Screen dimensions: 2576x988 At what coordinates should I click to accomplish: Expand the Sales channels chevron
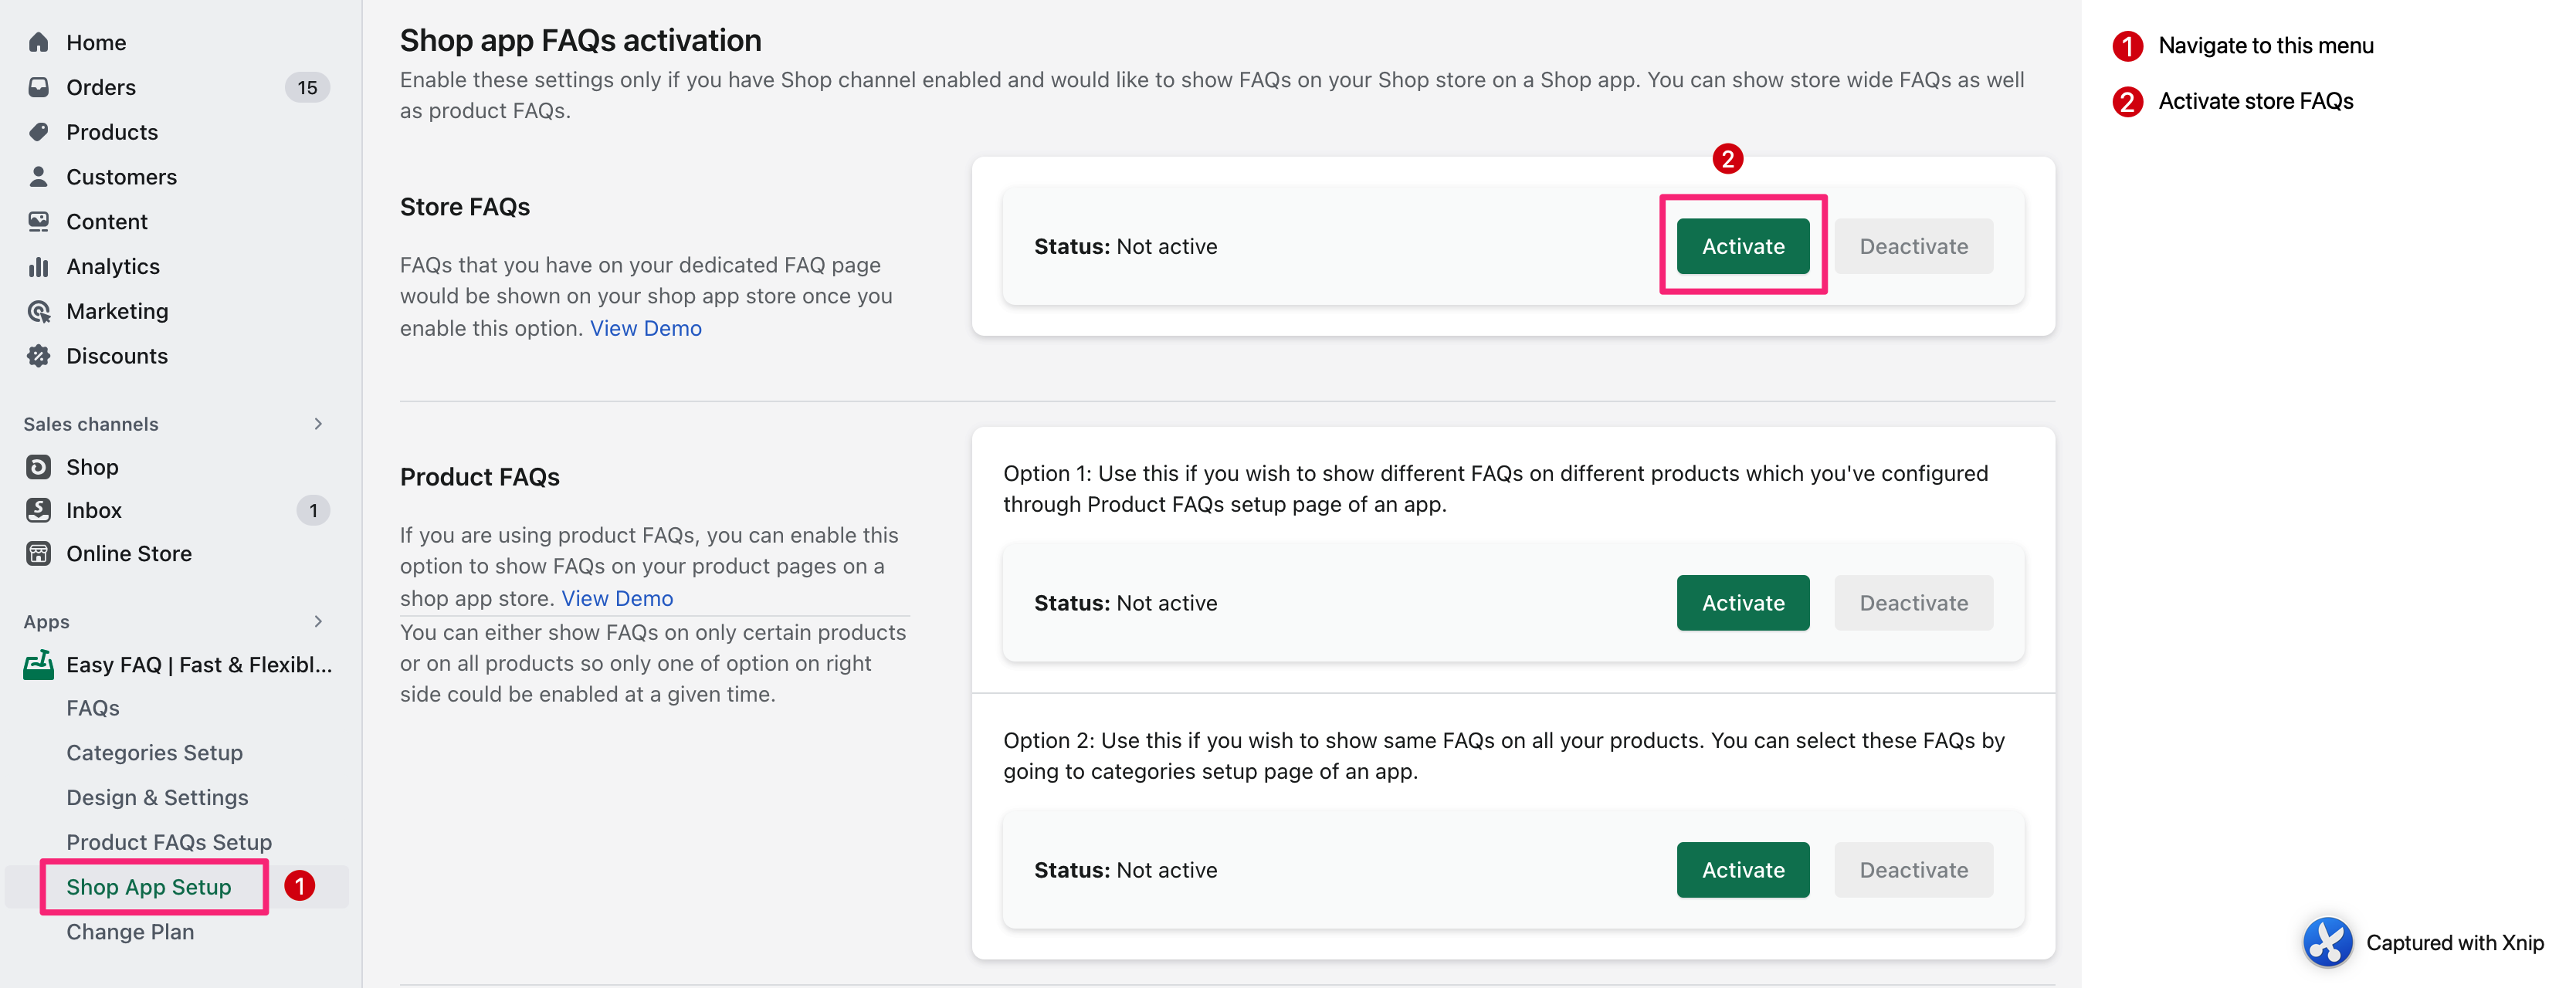(318, 424)
